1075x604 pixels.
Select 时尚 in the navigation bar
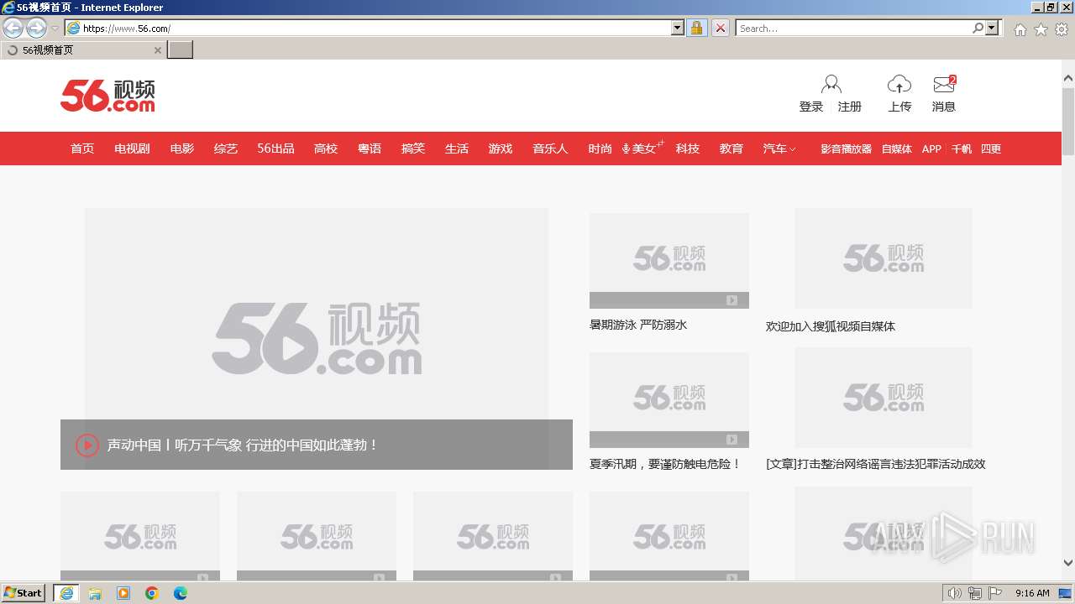coord(600,148)
